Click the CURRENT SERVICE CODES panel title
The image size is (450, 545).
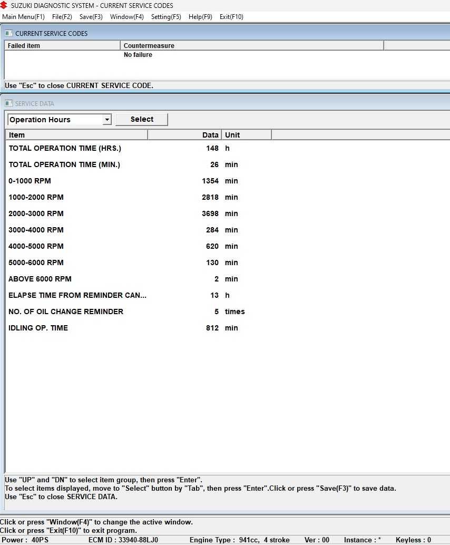point(52,33)
